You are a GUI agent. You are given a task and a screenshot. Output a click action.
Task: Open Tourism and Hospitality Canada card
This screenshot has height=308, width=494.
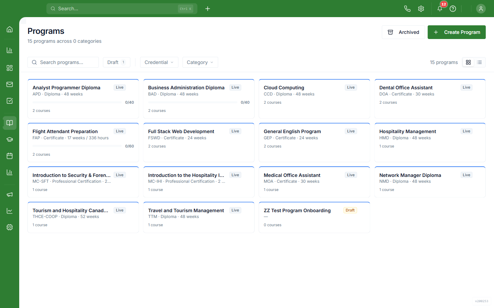point(83,217)
